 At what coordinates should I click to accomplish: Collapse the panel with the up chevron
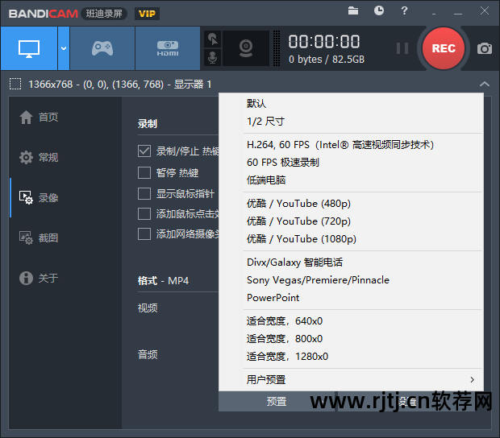pos(485,84)
